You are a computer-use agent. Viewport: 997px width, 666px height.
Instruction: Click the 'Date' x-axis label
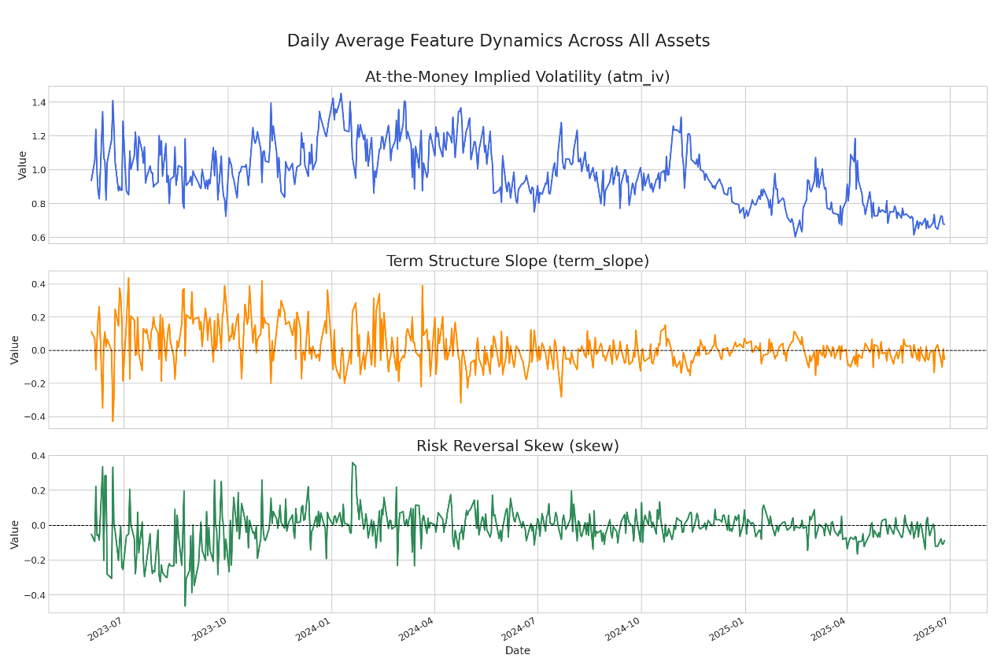(x=517, y=650)
